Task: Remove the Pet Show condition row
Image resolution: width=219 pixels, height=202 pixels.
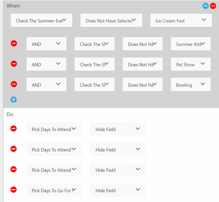Action: [x=14, y=64]
